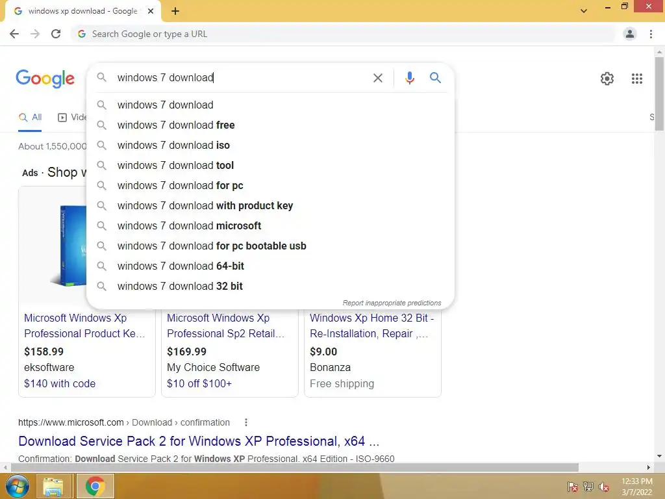Choose 'windows 7 download microsoft' suggestion

(270, 225)
